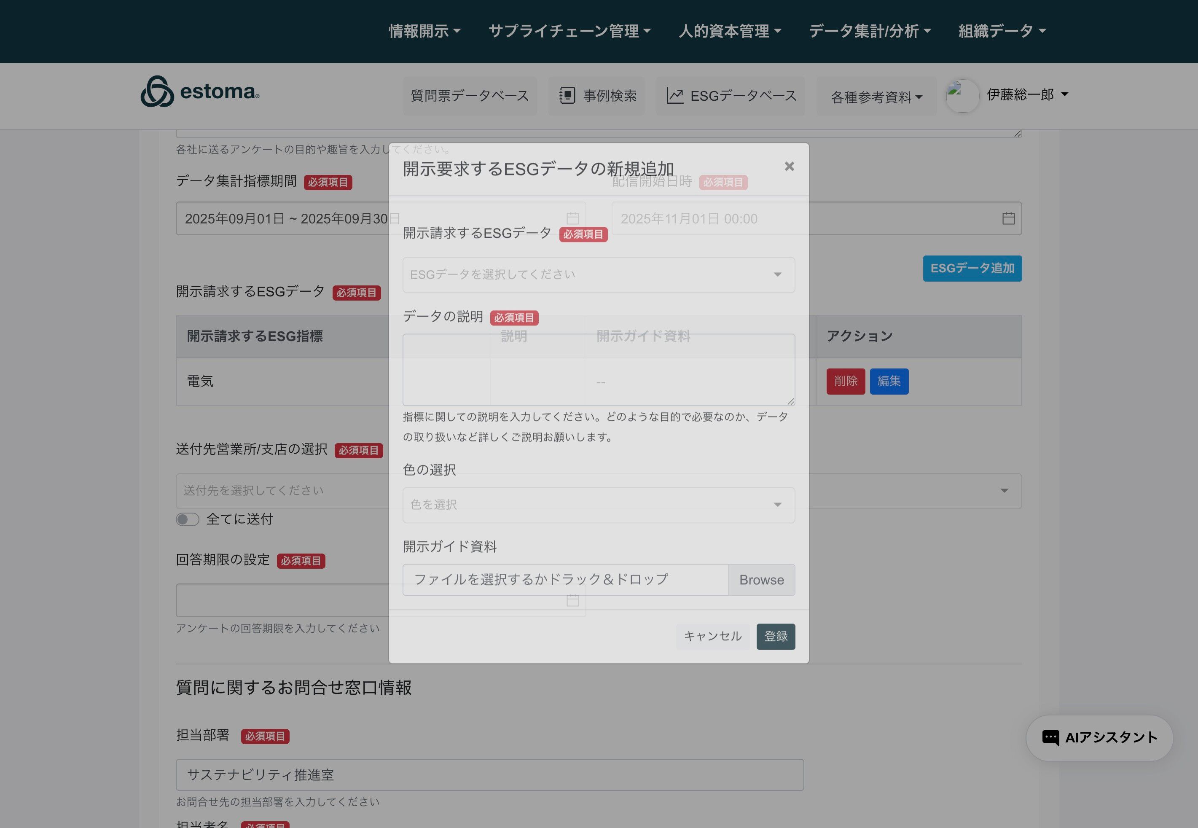Open 色を選択 color dropdown
The height and width of the screenshot is (828, 1198).
click(x=598, y=505)
